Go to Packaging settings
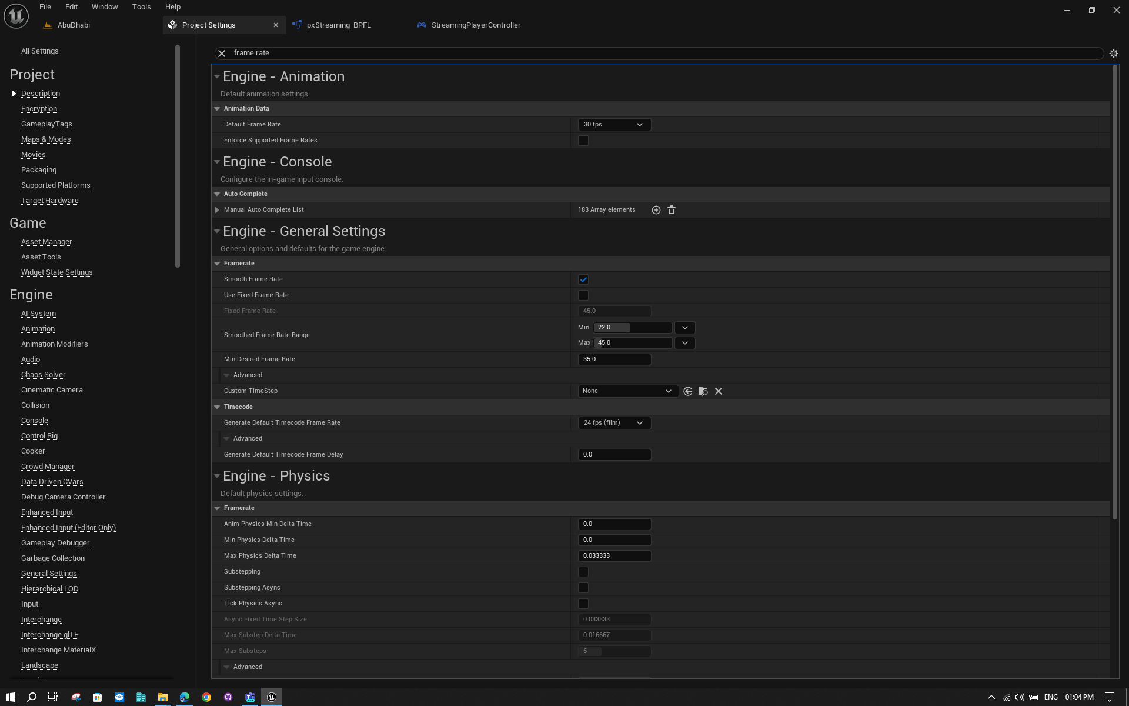 39,170
